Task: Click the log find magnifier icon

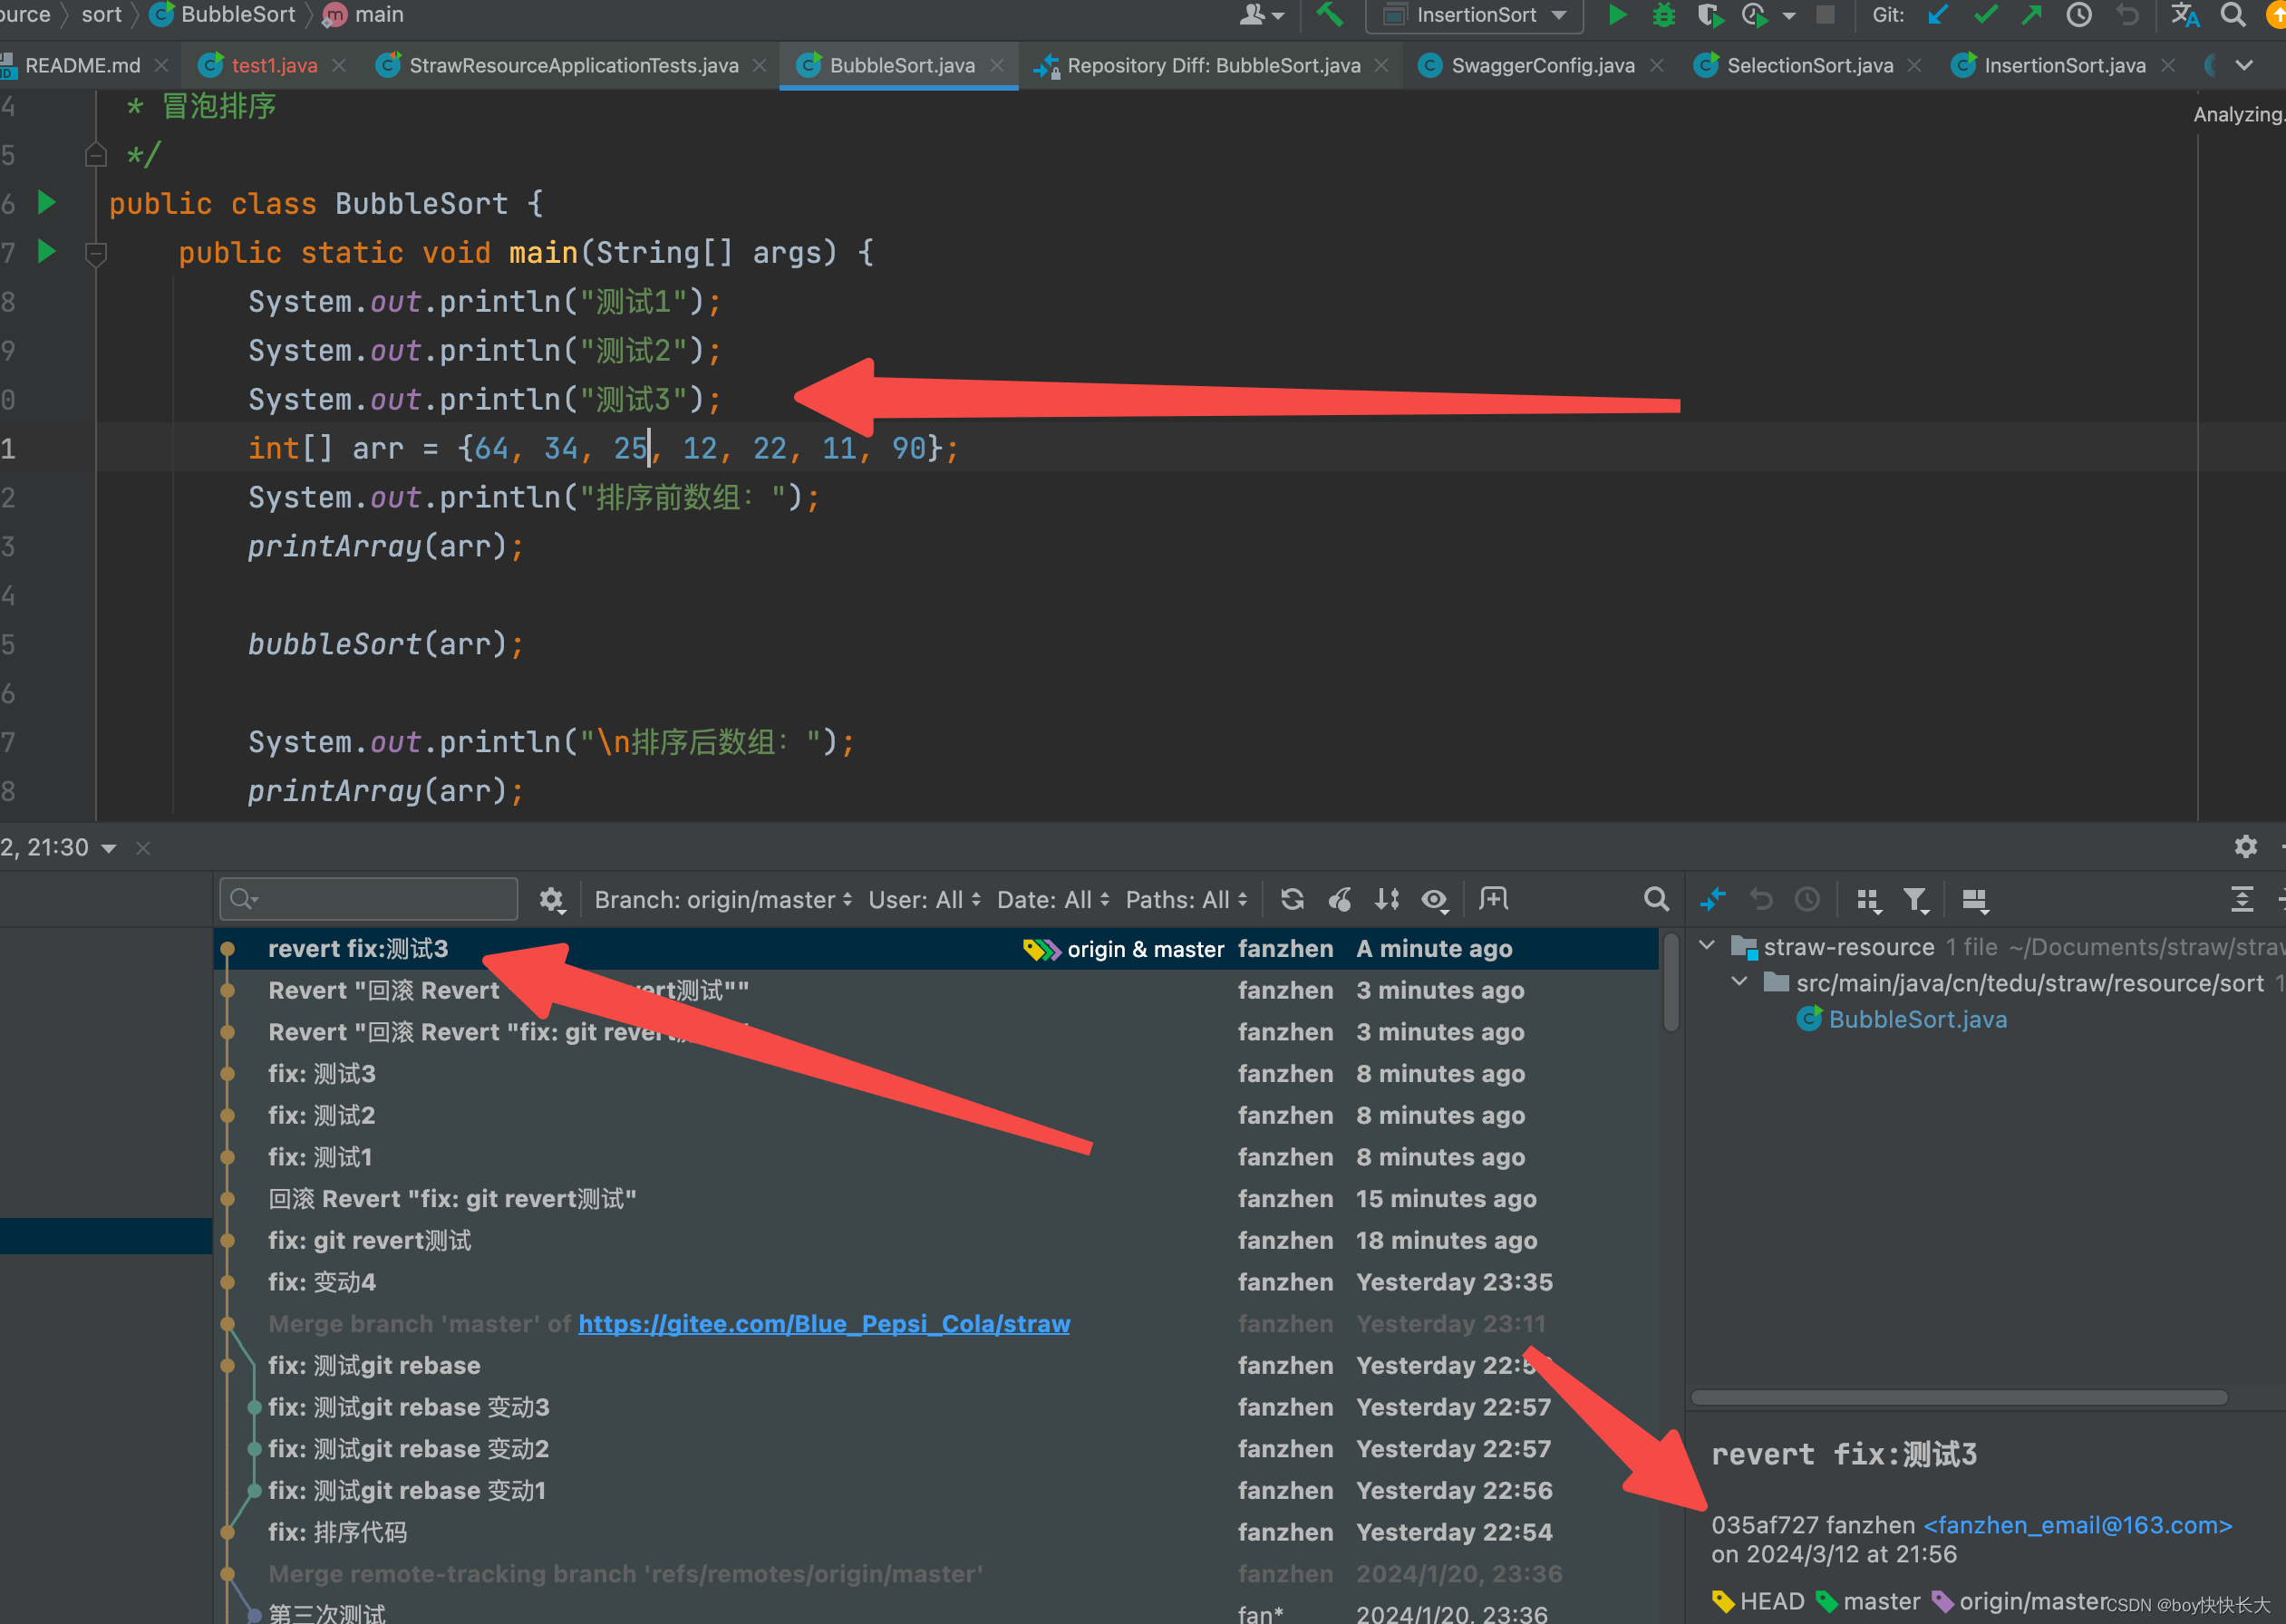Action: click(x=1656, y=899)
